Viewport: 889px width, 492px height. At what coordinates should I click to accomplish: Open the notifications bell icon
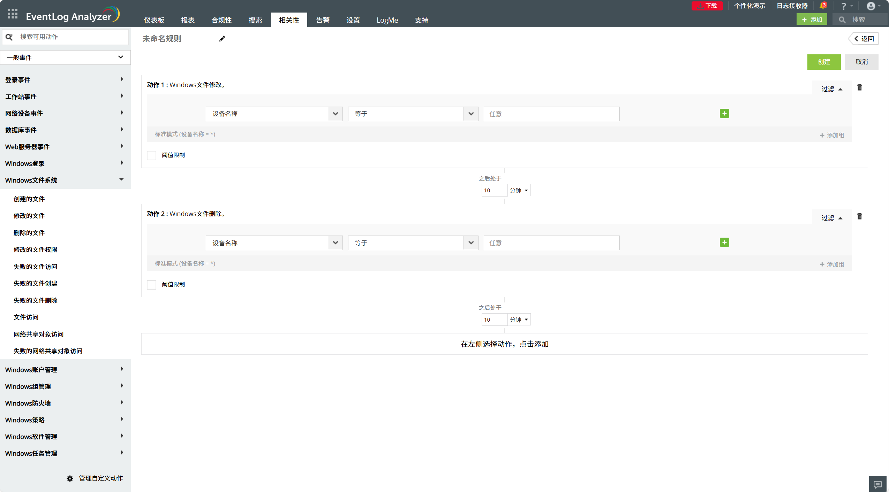coord(823,6)
